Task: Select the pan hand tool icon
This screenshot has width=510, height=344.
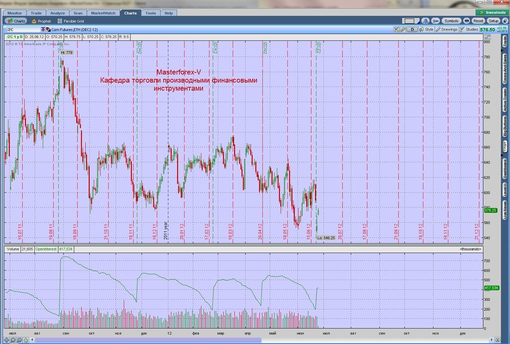Action: tap(26, 340)
